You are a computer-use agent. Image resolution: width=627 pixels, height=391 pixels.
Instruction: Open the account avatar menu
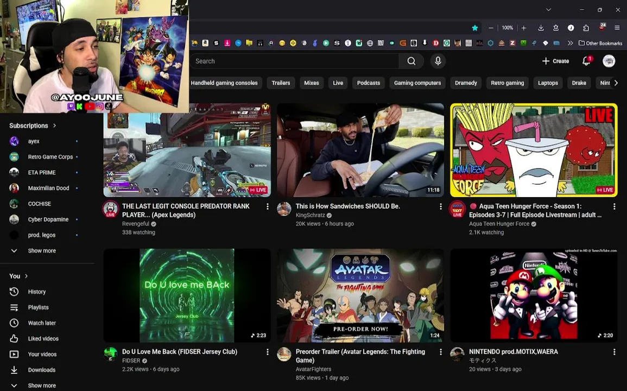[609, 61]
